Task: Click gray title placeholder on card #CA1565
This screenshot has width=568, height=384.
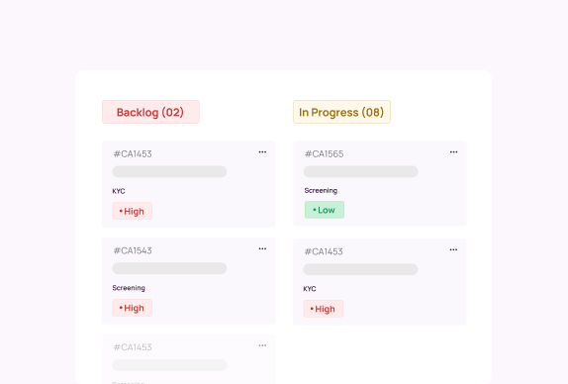Action: pyautogui.click(x=361, y=172)
